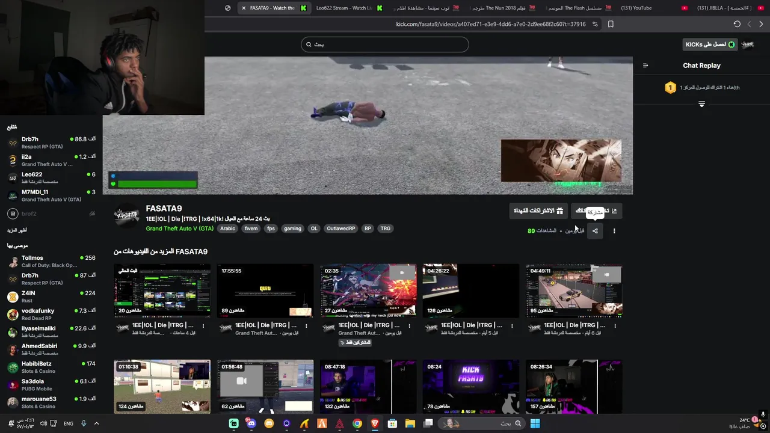The image size is (770, 433).
Task: Select the OutlawedRP tag
Action: pos(340,229)
